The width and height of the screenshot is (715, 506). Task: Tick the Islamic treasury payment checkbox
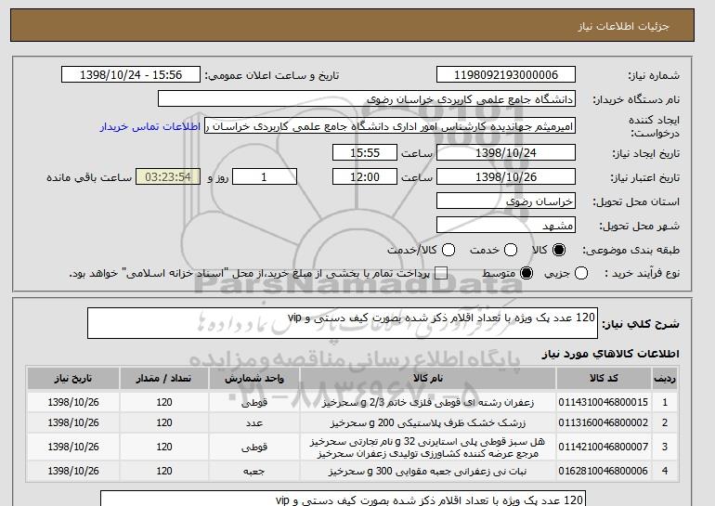pyautogui.click(x=441, y=274)
